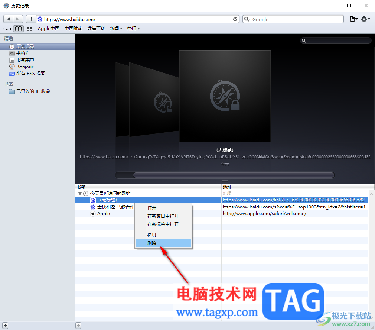Viewport: 375px width, 330px height.
Task: Choose 拷贝 in the context menu
Action: click(163, 235)
